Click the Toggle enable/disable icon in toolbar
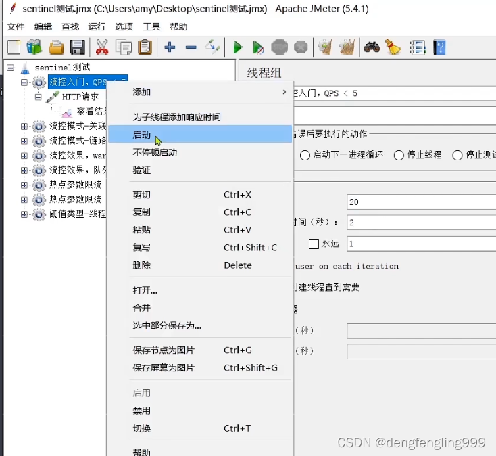The height and width of the screenshot is (456, 496). click(212, 47)
